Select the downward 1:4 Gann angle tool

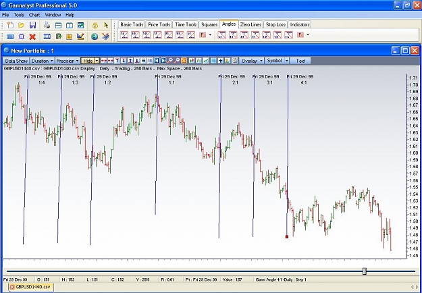coord(288,35)
